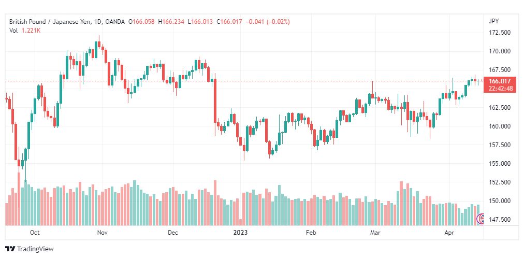This screenshot has height=258, width=524.
Task: Click the closing value C166.017
Action: pos(229,22)
